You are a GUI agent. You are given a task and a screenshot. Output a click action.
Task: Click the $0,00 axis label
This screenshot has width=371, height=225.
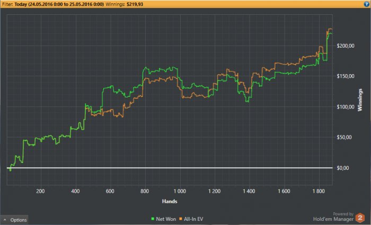(342, 168)
